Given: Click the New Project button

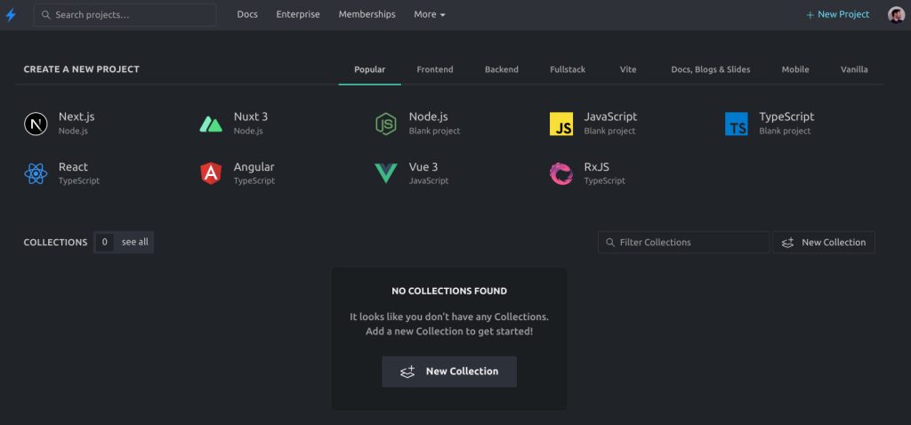Looking at the screenshot, I should (838, 15).
